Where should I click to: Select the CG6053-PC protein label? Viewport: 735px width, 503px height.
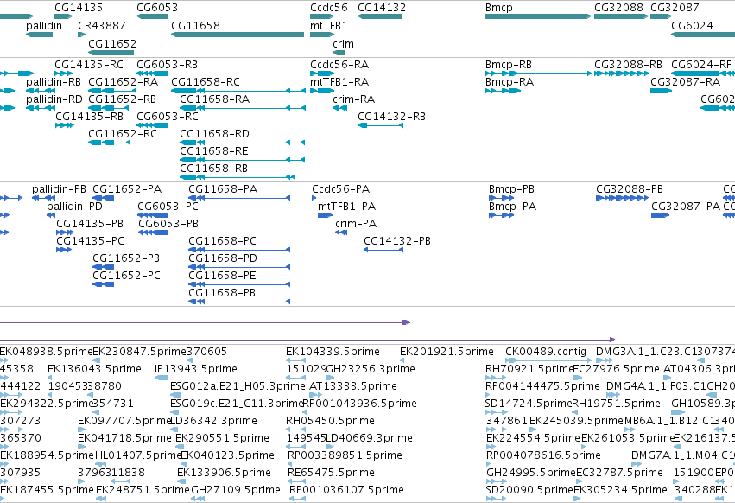click(x=168, y=207)
